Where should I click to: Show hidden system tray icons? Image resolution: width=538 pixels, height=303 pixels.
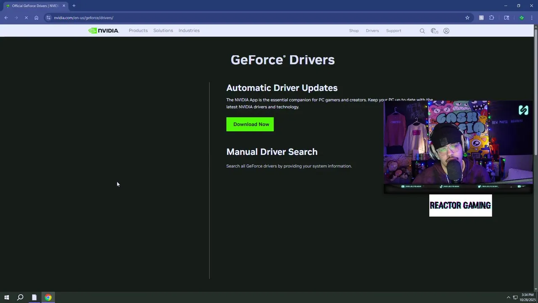pos(509,298)
